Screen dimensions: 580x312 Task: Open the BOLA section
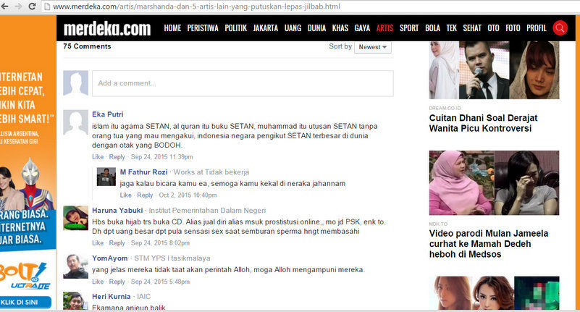[432, 28]
